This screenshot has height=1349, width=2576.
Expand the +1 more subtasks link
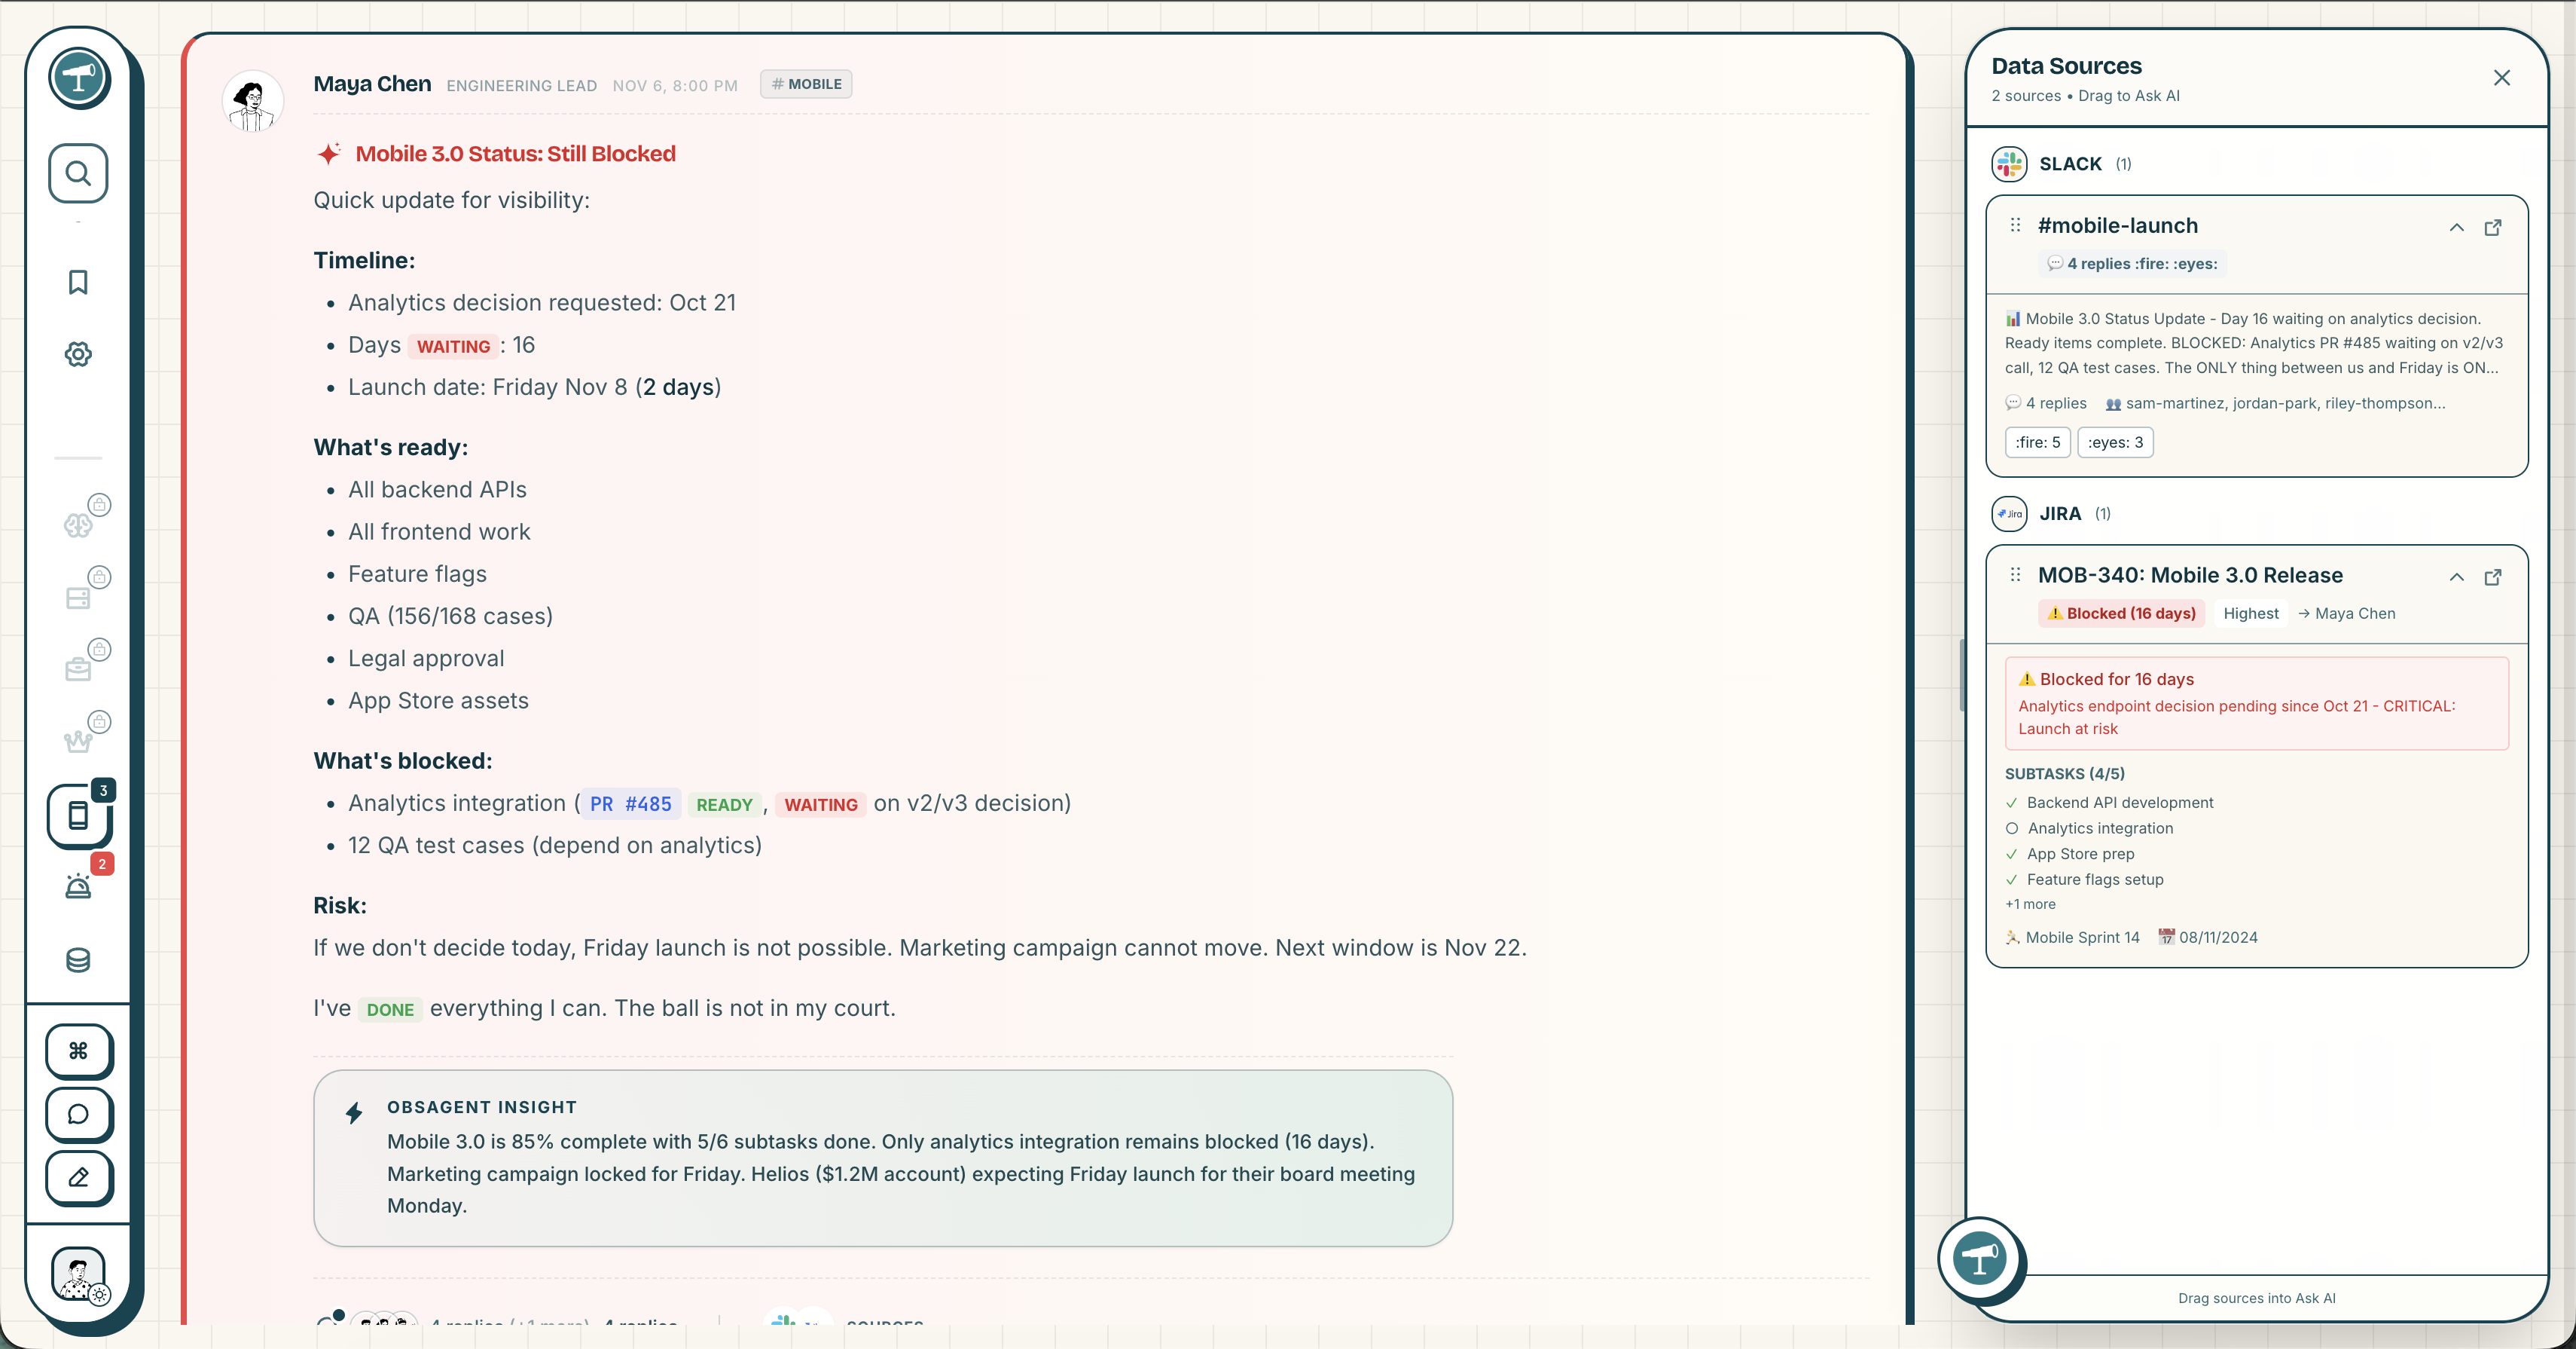pyautogui.click(x=2030, y=904)
